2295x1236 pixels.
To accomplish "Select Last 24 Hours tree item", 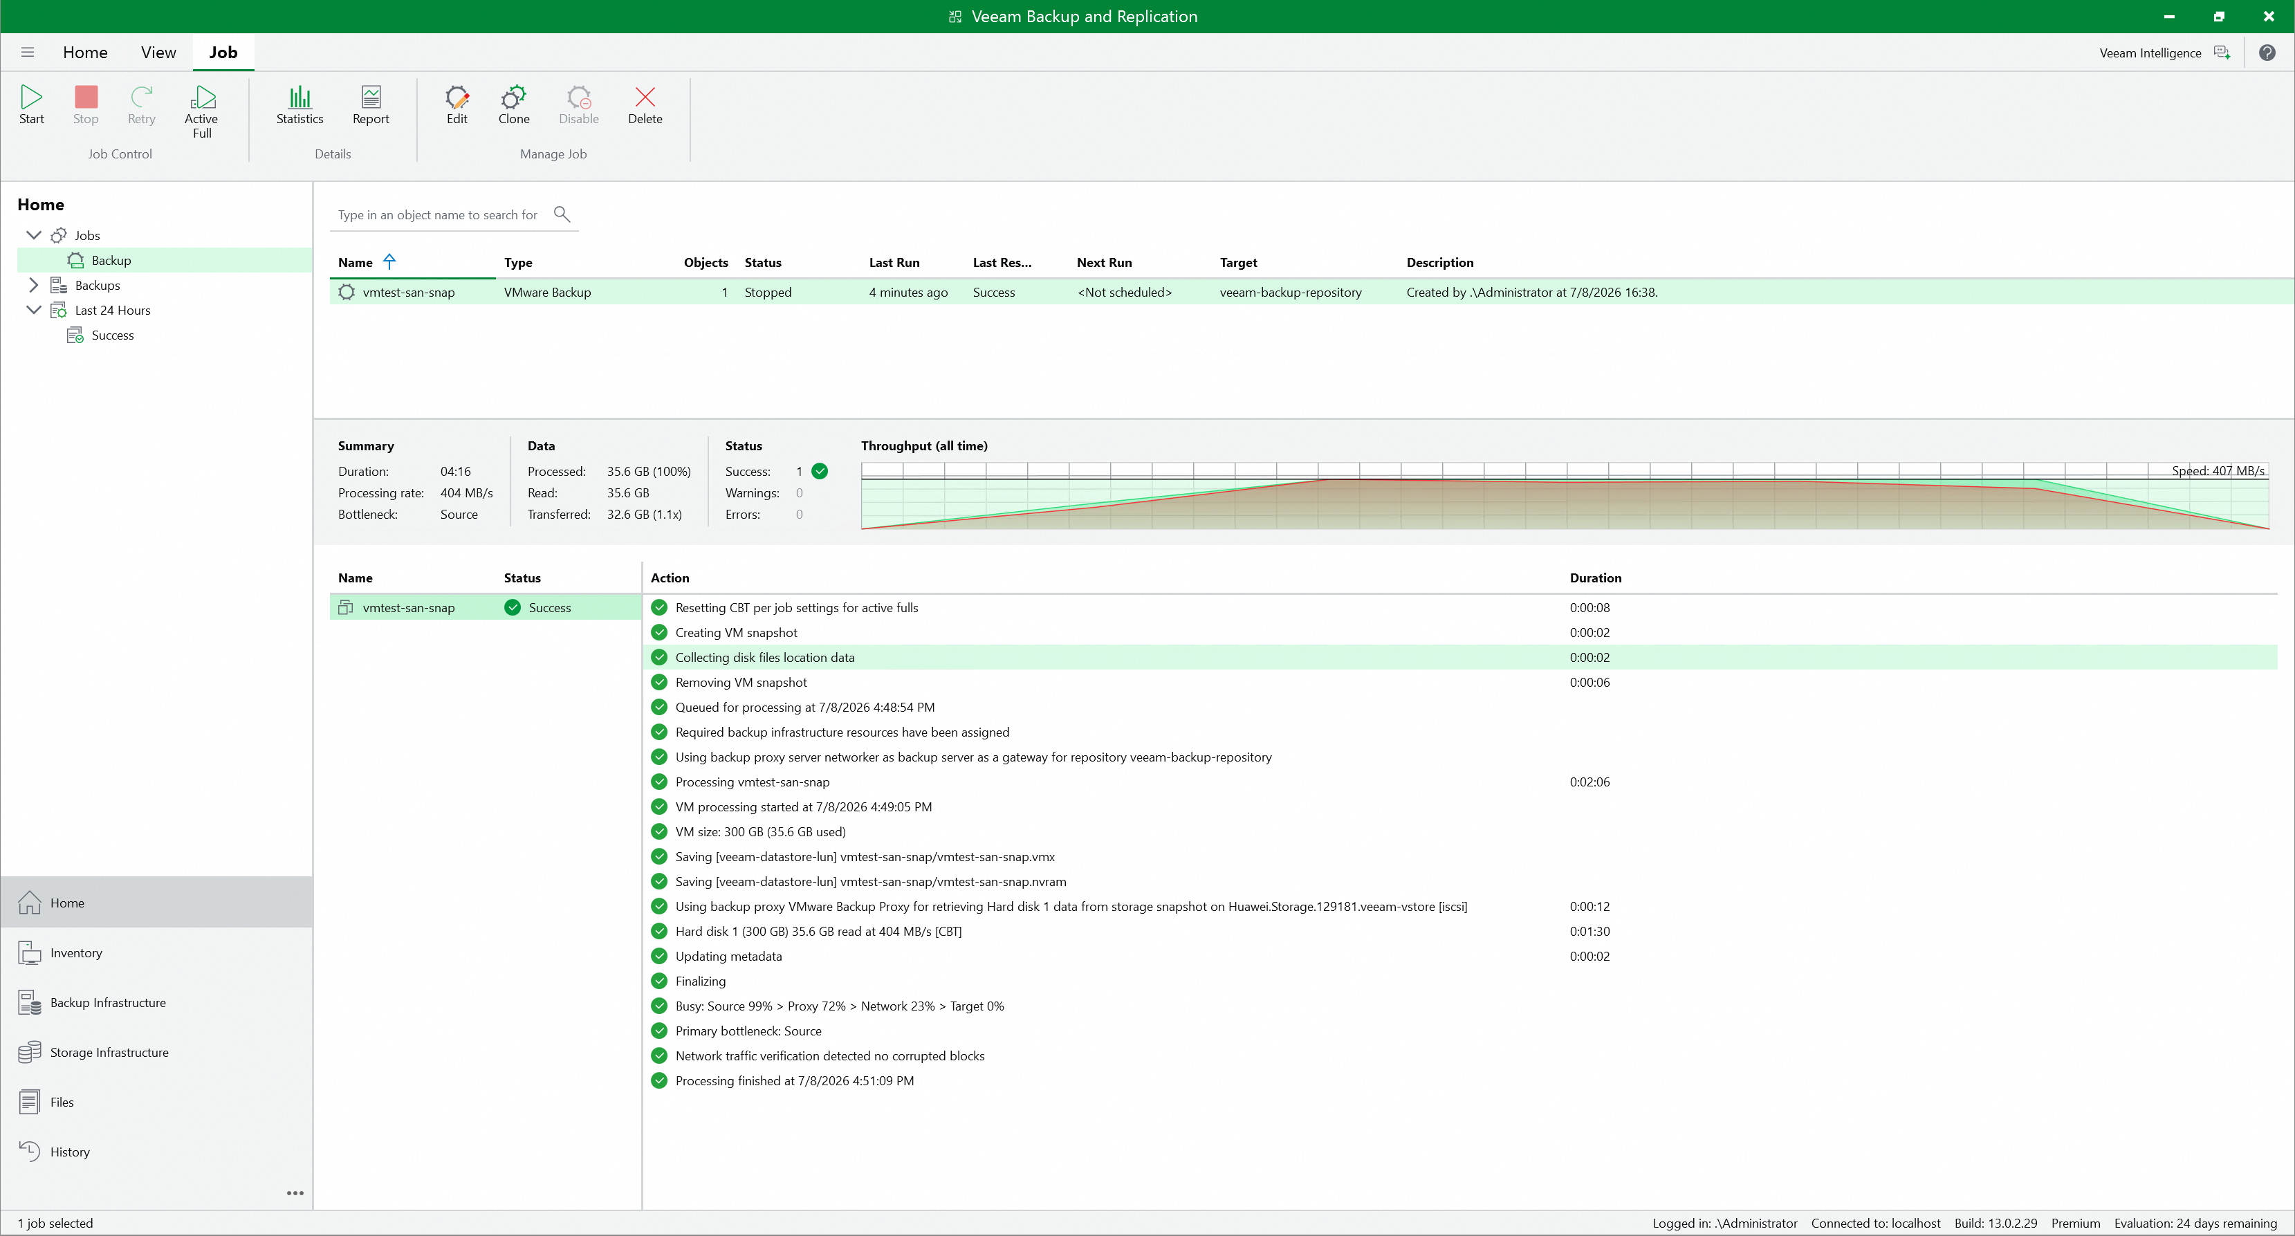I will coord(112,310).
